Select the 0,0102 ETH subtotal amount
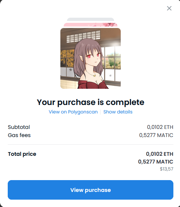 click(x=160, y=127)
